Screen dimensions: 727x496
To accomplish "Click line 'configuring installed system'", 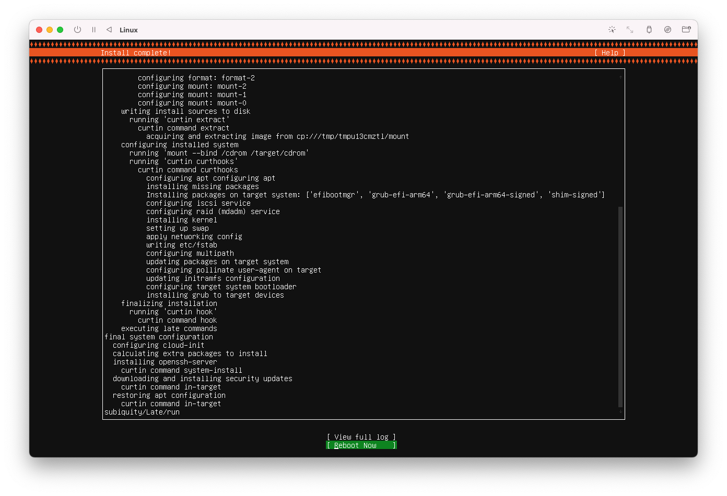I will point(180,145).
